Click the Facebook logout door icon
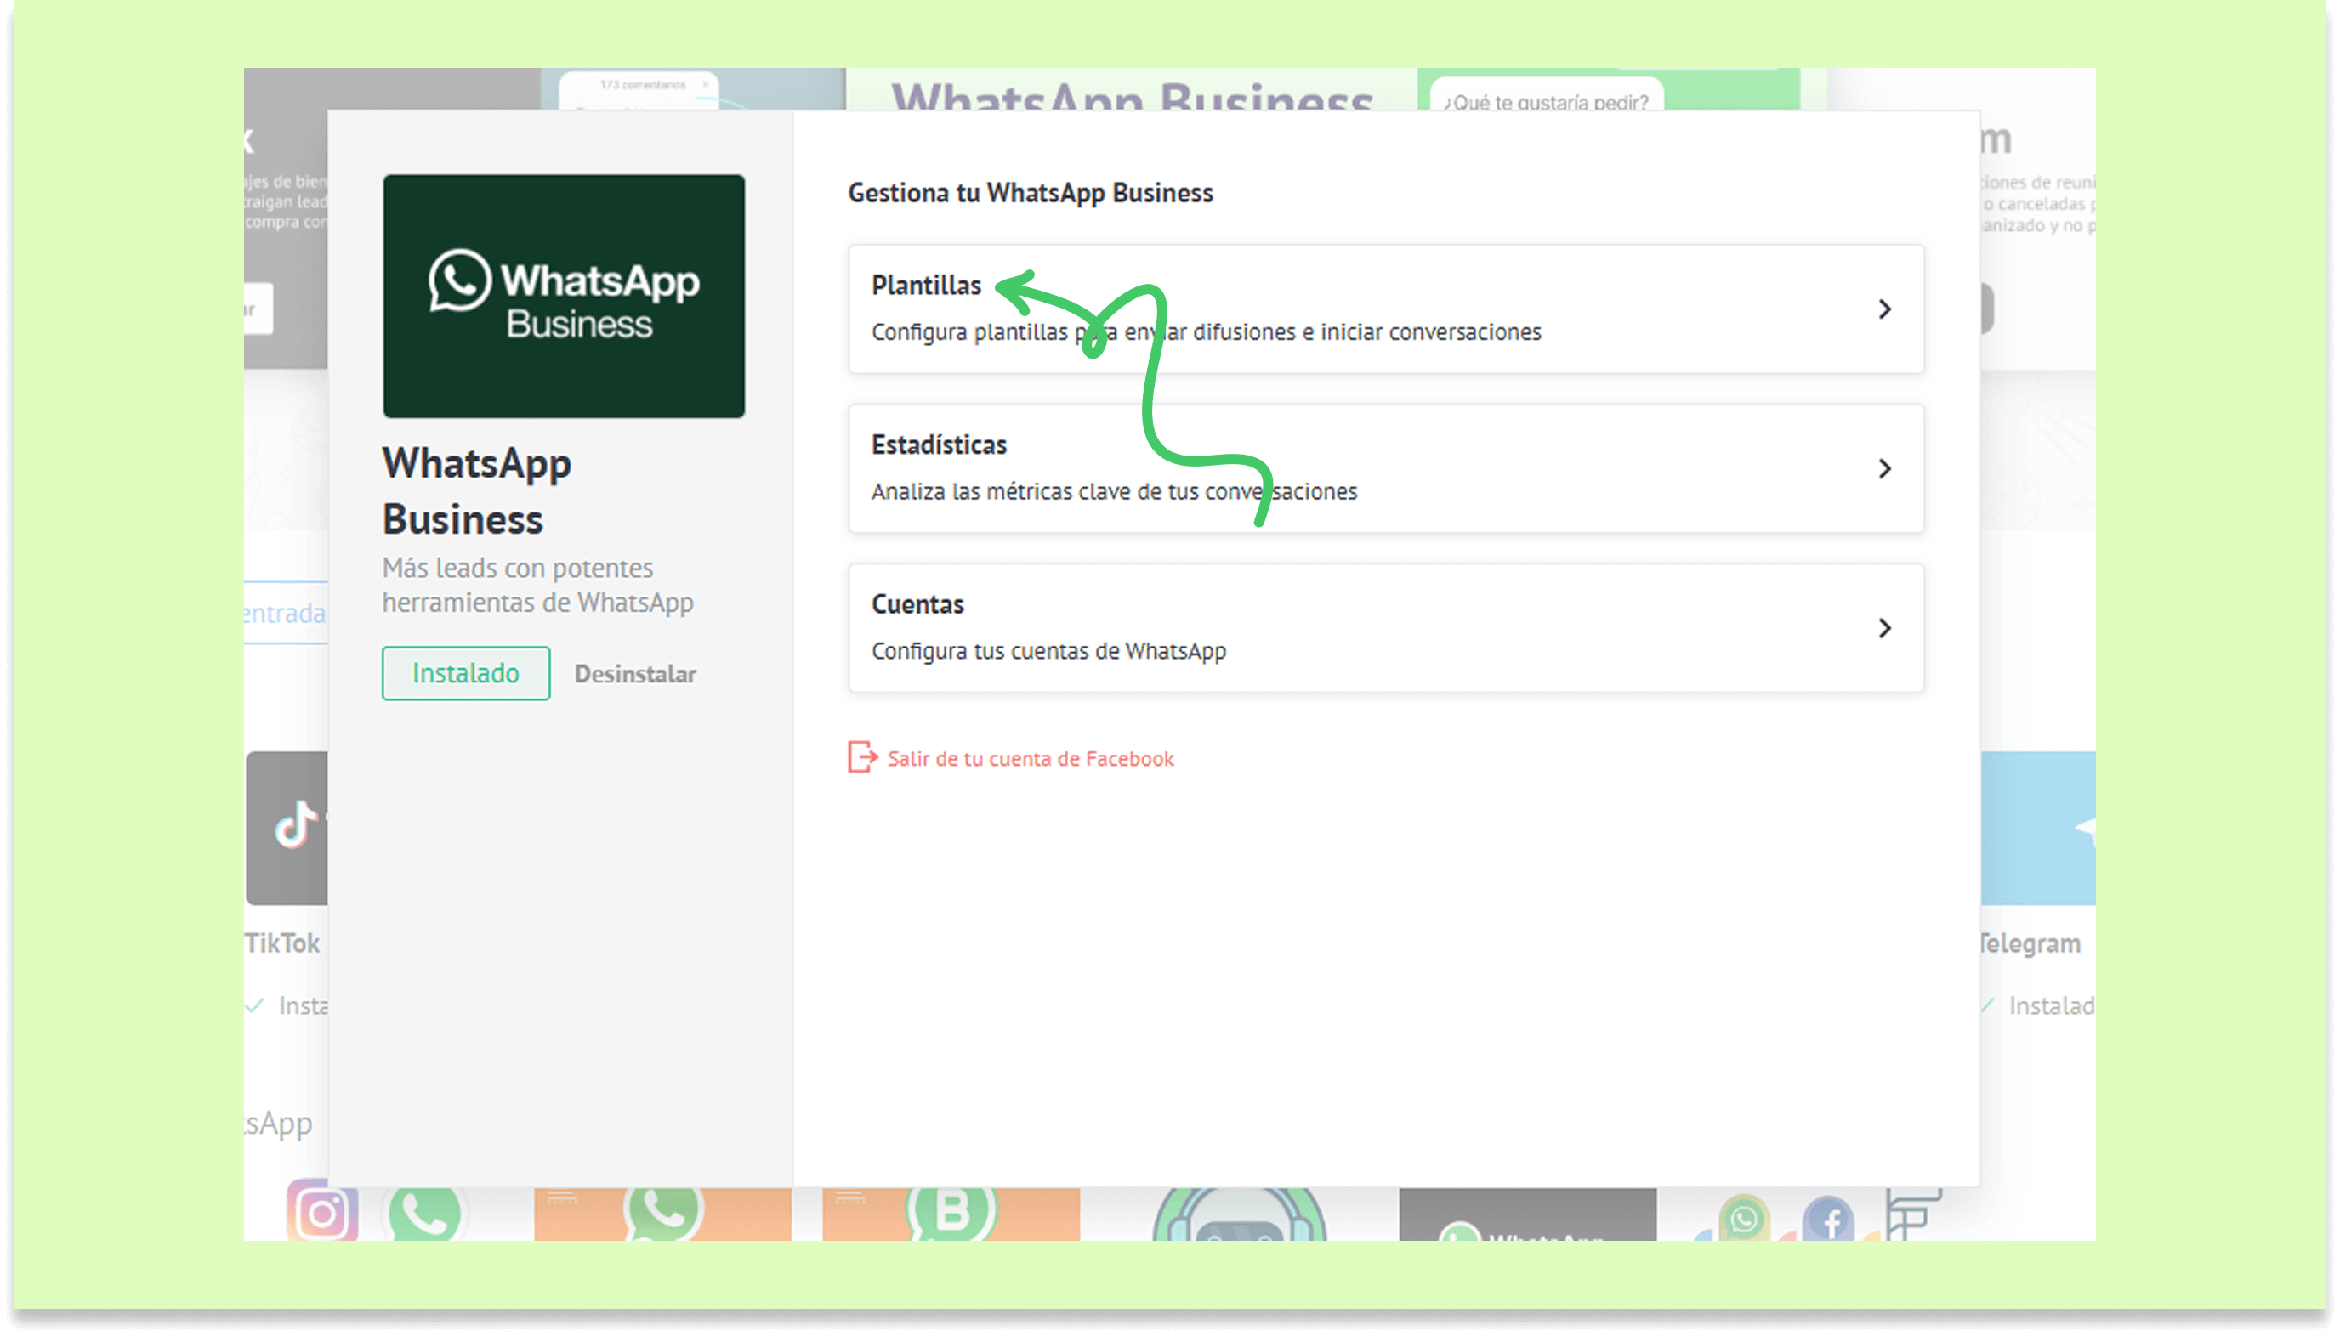 (861, 758)
